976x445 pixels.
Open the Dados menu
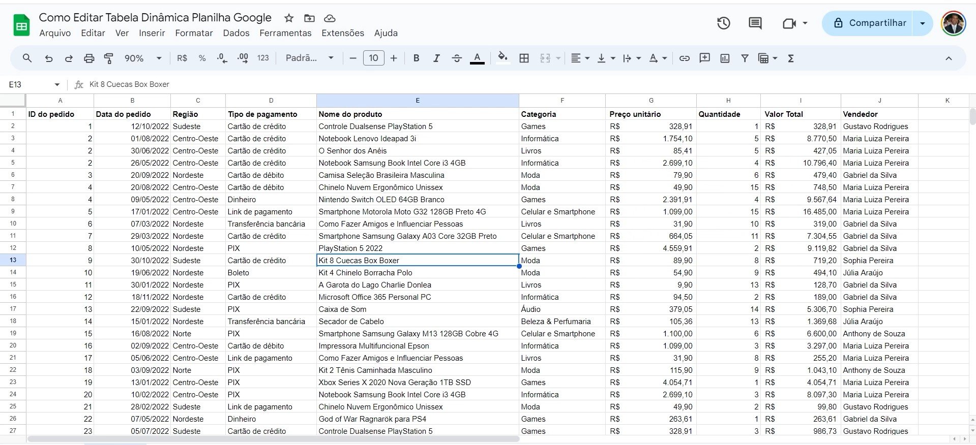236,33
